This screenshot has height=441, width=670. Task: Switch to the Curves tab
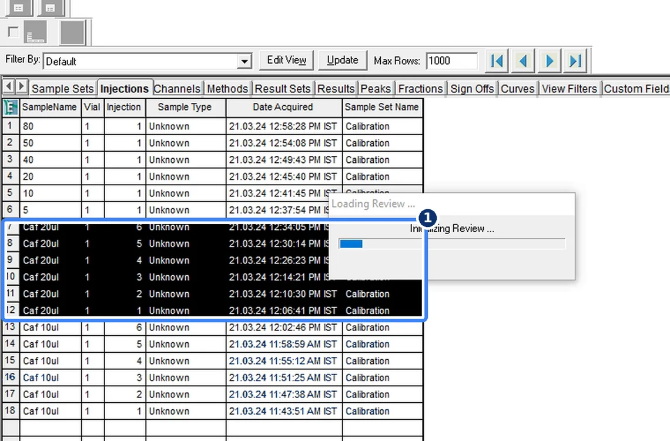click(x=517, y=88)
